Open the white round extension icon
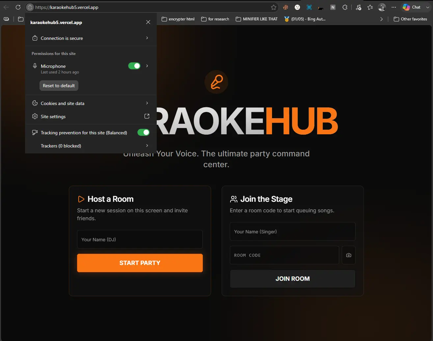 point(297,7)
